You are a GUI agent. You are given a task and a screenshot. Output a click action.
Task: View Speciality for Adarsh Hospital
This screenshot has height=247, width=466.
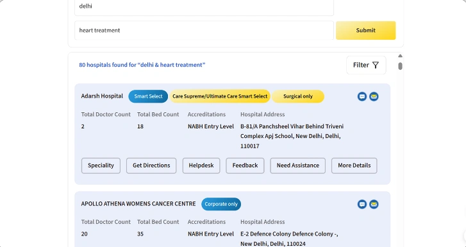pyautogui.click(x=101, y=166)
